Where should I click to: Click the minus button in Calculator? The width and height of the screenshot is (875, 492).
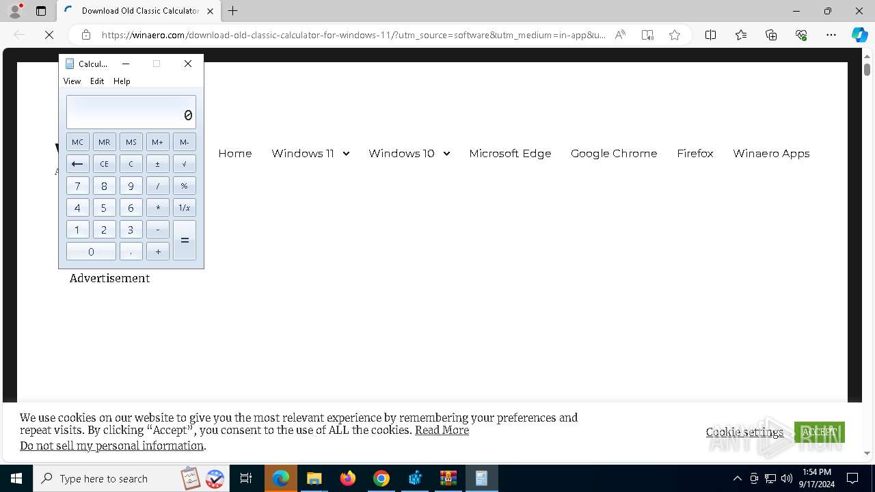[158, 230]
